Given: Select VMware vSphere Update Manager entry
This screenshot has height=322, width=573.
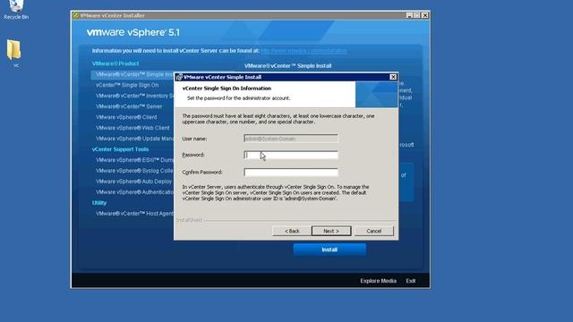Looking at the screenshot, I should [134, 139].
